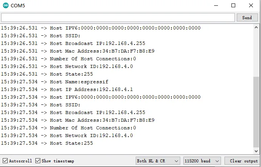The image size is (261, 167).
Task: Click the vertical scrollbar thumb
Action: point(257,111)
